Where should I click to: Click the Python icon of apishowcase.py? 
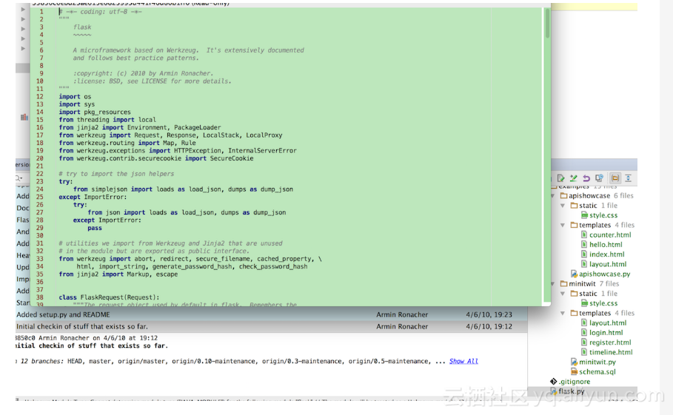574,274
